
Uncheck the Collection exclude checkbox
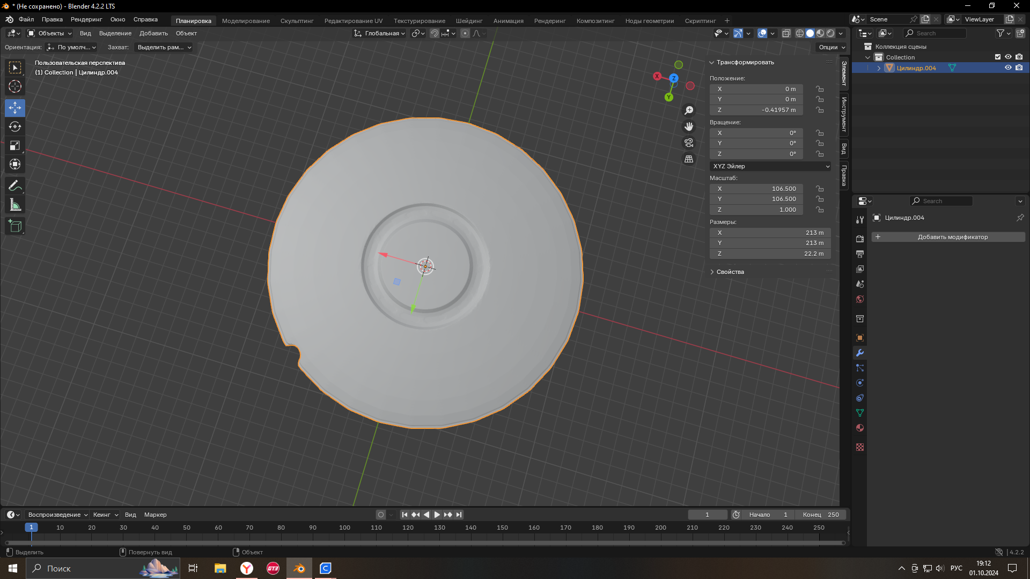click(x=998, y=57)
